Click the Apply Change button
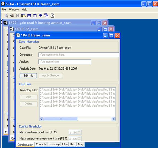 coord(50,76)
